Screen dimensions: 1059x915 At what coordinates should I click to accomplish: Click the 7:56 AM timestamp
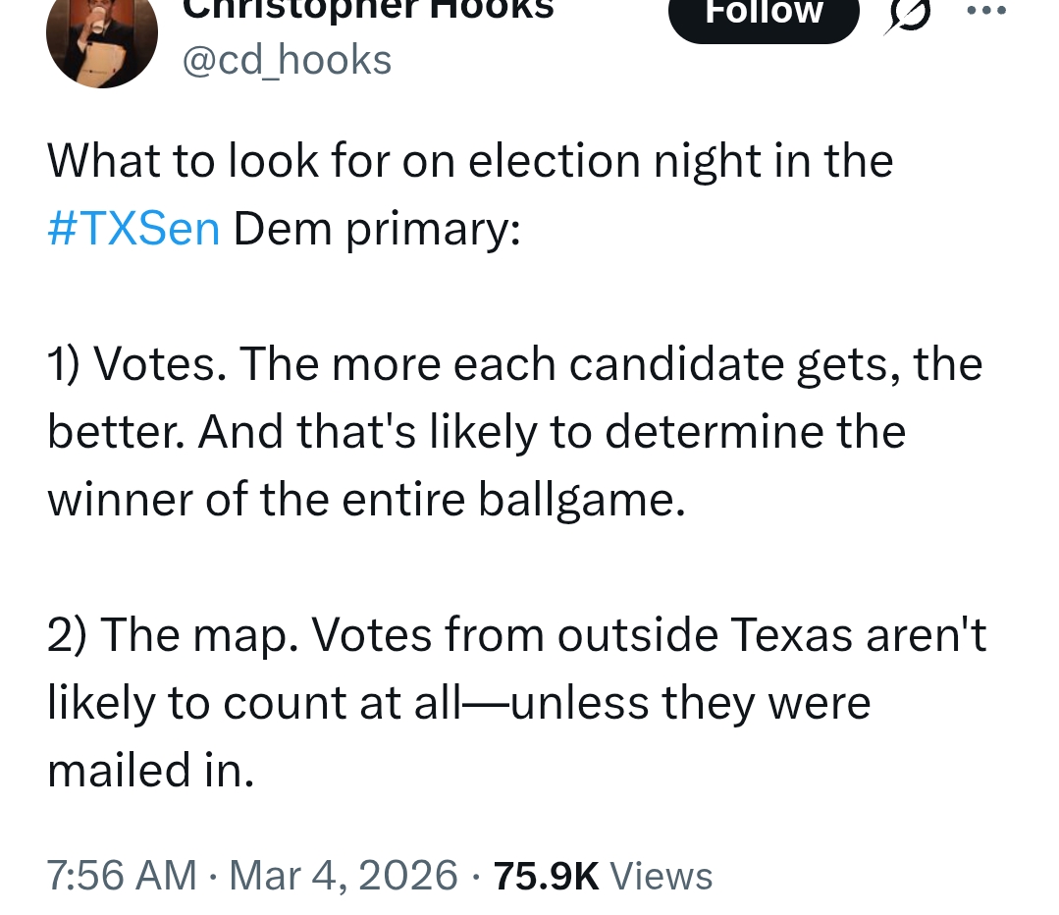click(x=122, y=874)
